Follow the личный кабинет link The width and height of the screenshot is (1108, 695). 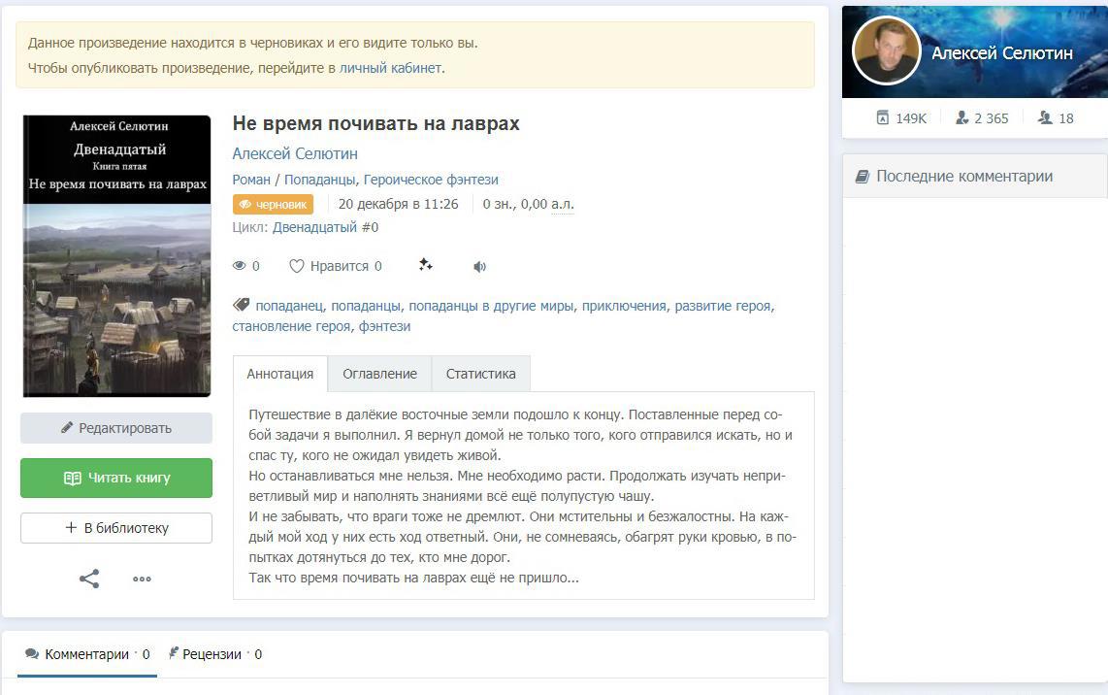pyautogui.click(x=390, y=68)
